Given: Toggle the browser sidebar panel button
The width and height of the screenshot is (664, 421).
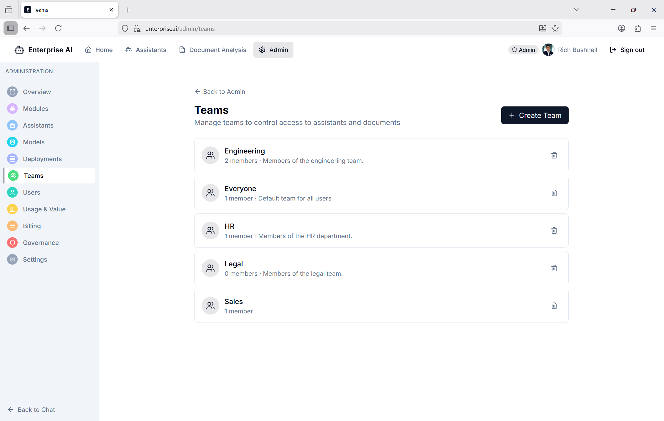Looking at the screenshot, I should coord(11,28).
